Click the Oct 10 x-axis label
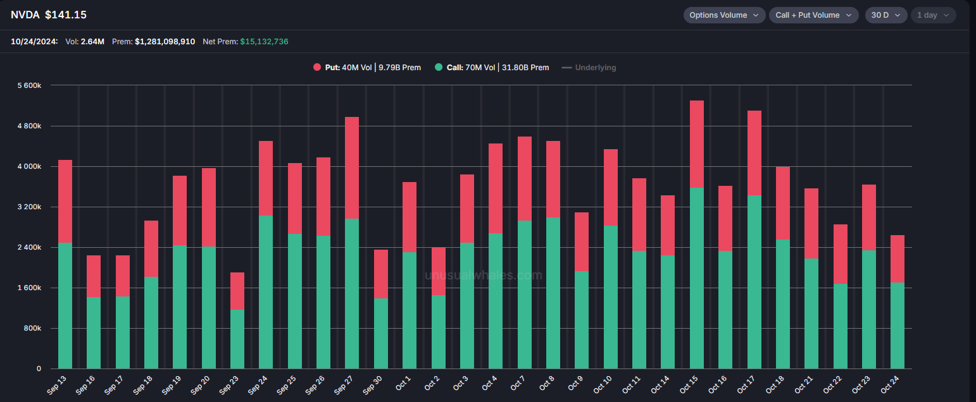The height and width of the screenshot is (402, 976). 603,384
